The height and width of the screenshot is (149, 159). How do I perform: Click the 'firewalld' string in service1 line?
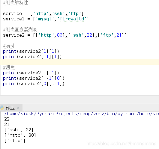(72, 19)
